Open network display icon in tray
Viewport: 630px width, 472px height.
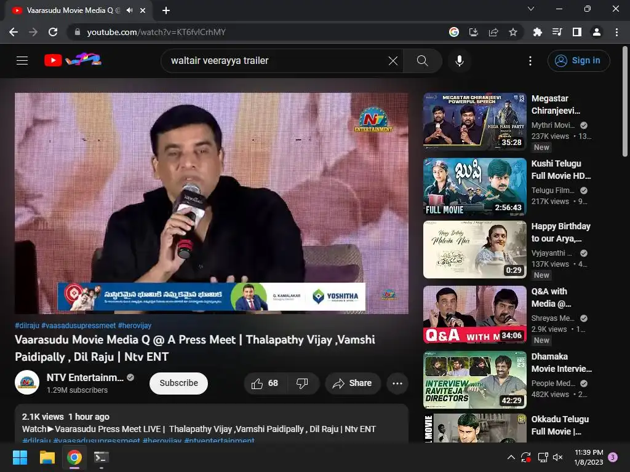click(543, 457)
